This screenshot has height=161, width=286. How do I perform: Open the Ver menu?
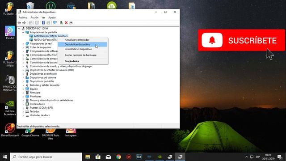click(43, 17)
